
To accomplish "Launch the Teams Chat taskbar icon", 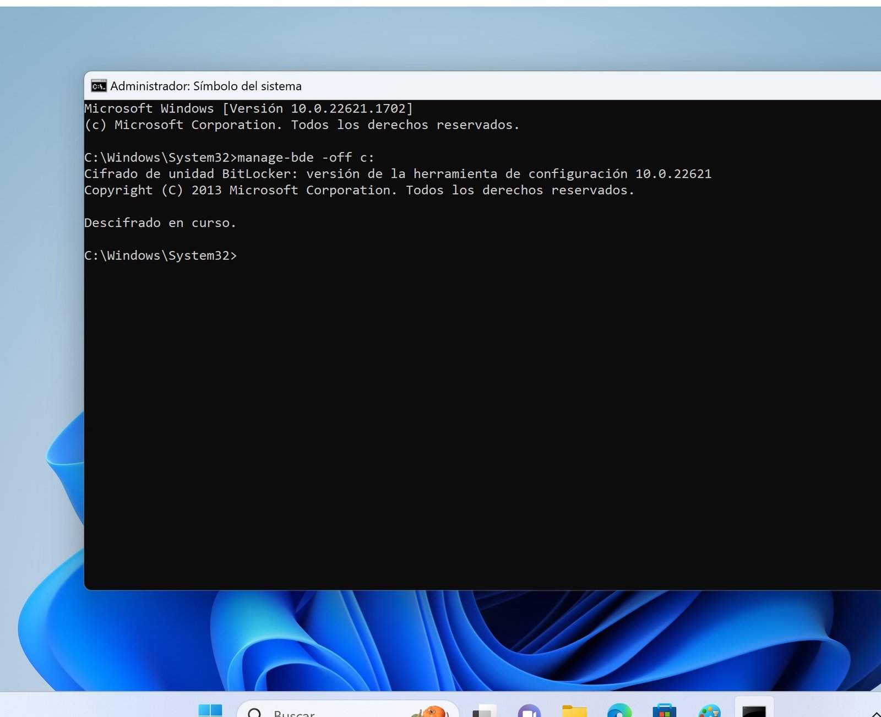I will [x=529, y=711].
